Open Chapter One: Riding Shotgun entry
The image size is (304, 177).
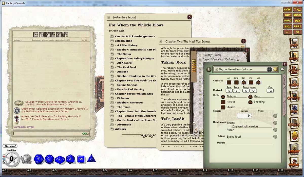(134, 59)
